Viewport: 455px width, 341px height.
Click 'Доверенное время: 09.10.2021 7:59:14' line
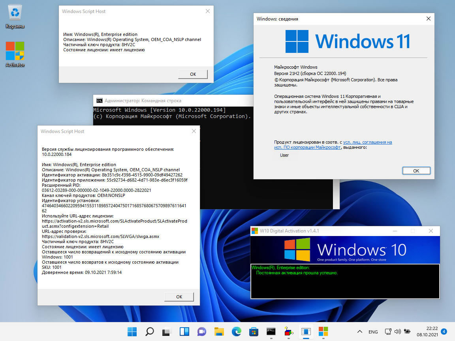point(82,272)
